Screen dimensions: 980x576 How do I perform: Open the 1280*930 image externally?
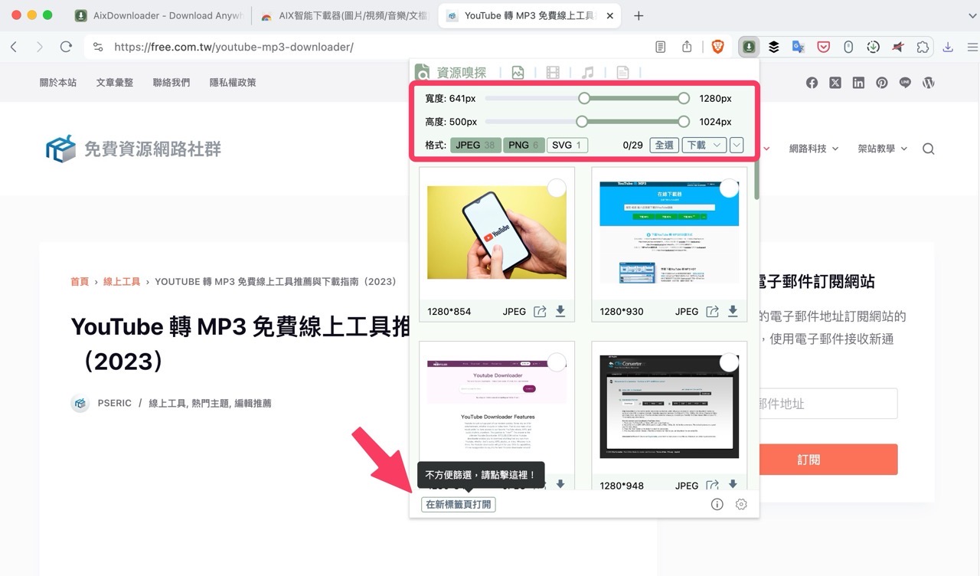(712, 311)
